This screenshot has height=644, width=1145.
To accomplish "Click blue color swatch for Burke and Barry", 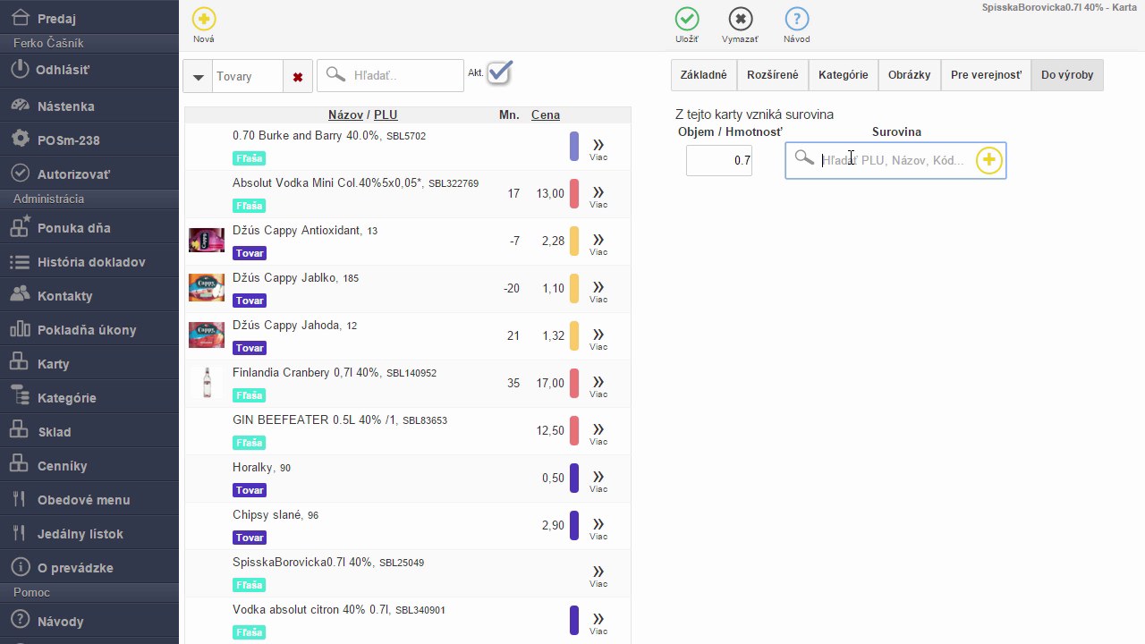I will click(x=574, y=147).
